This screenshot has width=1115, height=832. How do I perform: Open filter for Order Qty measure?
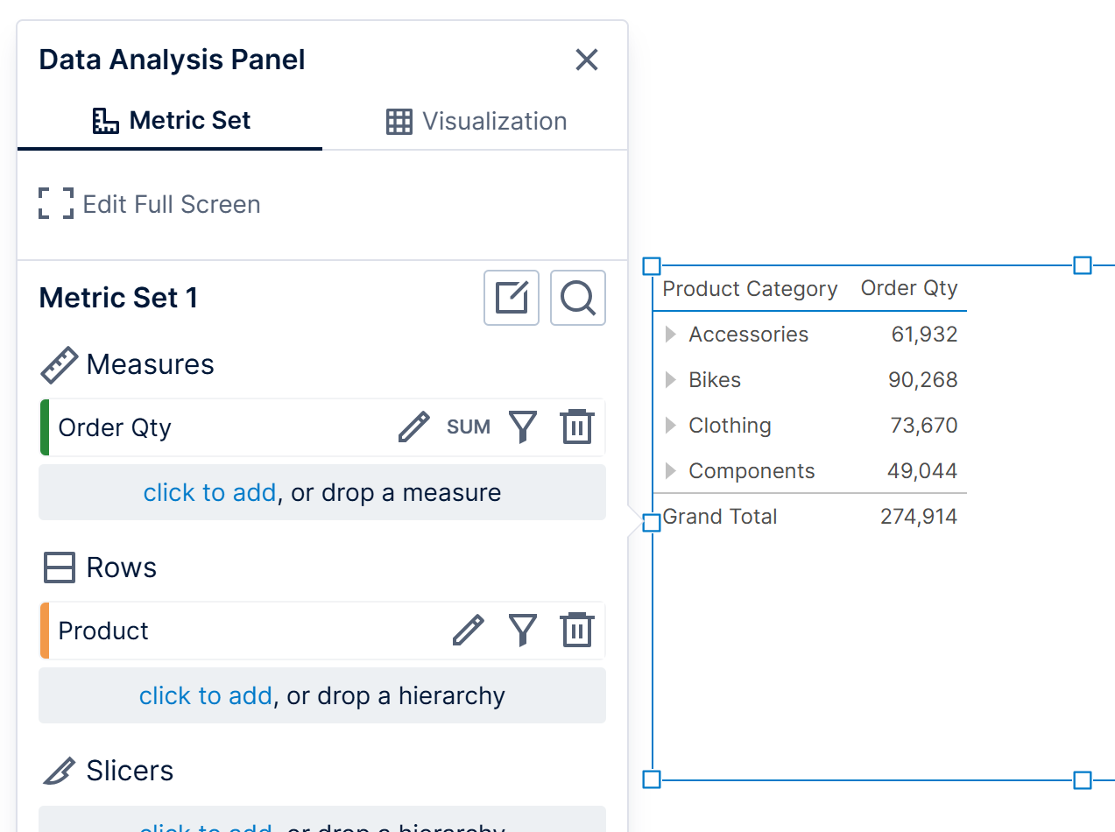tap(523, 427)
